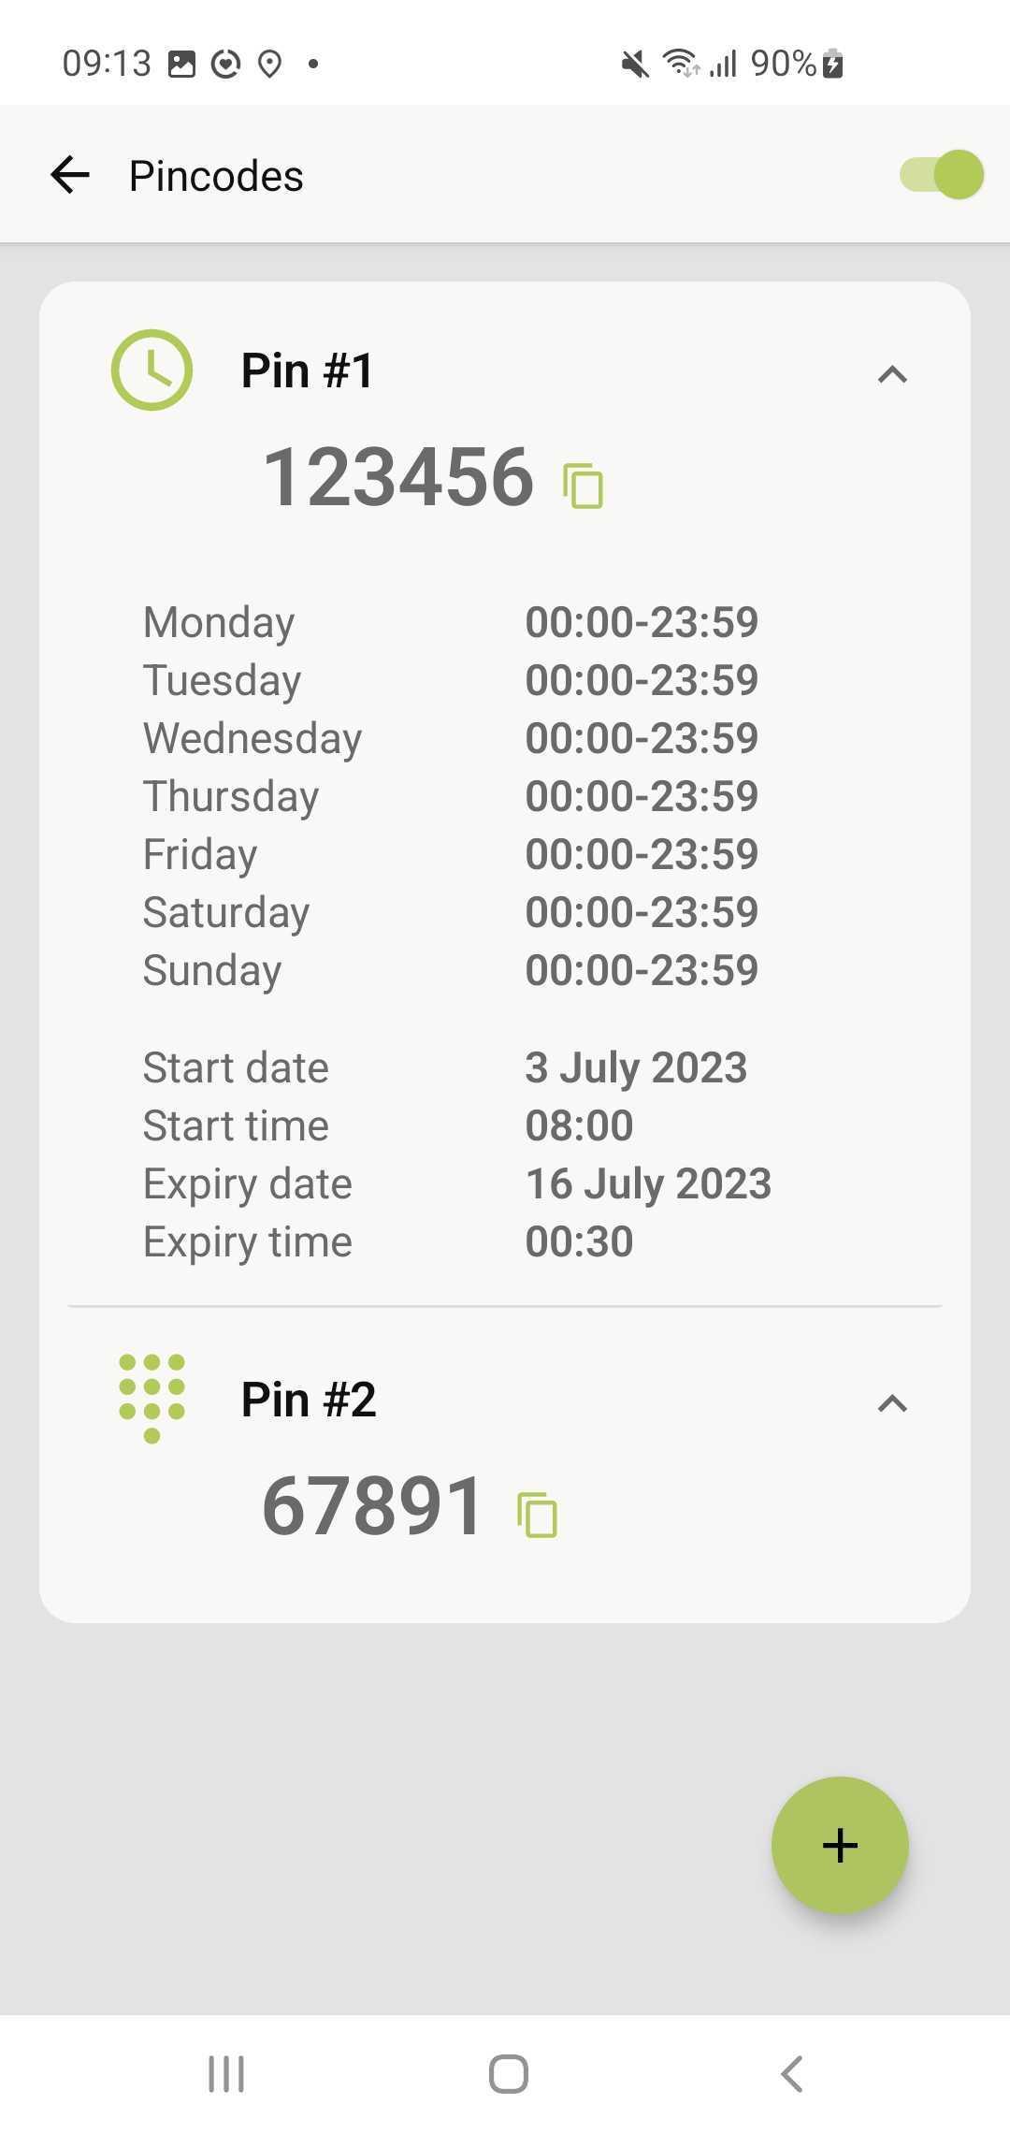The image size is (1010, 2133).
Task: Tap the Monday schedule time range
Action: [642, 622]
